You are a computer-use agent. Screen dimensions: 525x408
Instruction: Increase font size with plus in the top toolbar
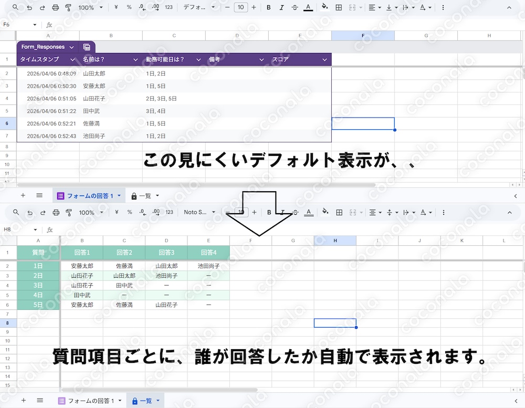(254, 7)
